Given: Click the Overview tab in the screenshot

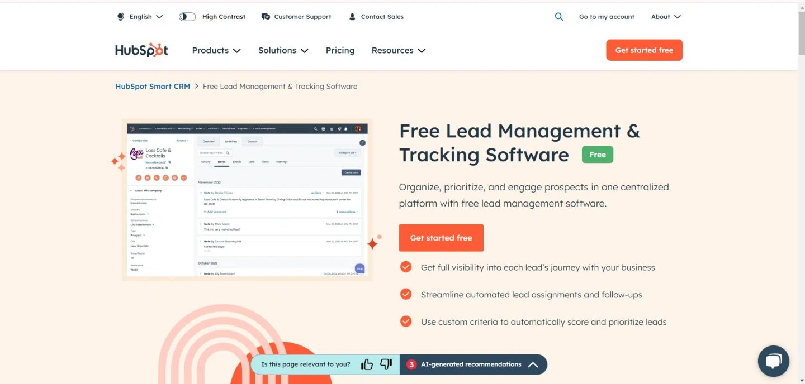Looking at the screenshot, I should click(x=209, y=142).
